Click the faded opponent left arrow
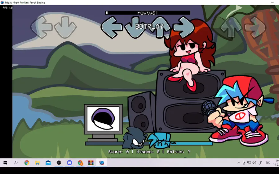Screen dimensions: 279x174 pos(42,27)
